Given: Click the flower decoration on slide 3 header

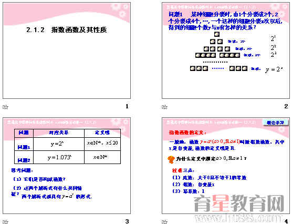Looking at the screenshot, I should (120, 125).
